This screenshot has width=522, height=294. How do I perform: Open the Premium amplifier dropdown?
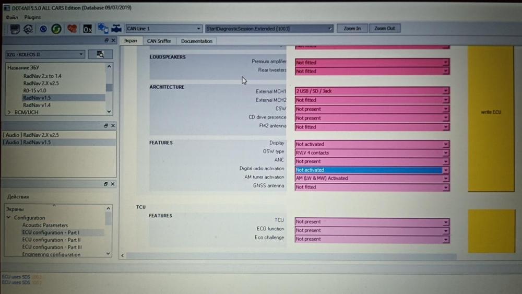(372, 62)
